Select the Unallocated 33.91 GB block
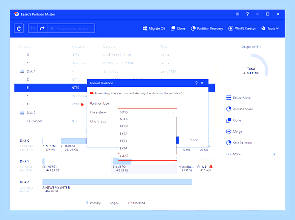Image resolution: width=295 pixels, height=220 pixels. pyautogui.click(x=187, y=166)
